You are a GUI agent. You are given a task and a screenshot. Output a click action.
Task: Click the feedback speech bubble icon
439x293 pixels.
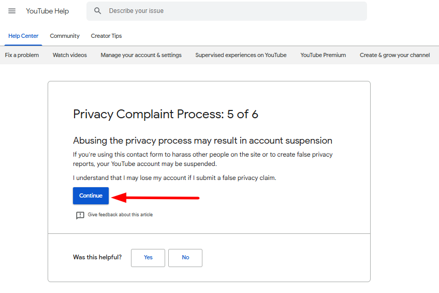point(80,215)
